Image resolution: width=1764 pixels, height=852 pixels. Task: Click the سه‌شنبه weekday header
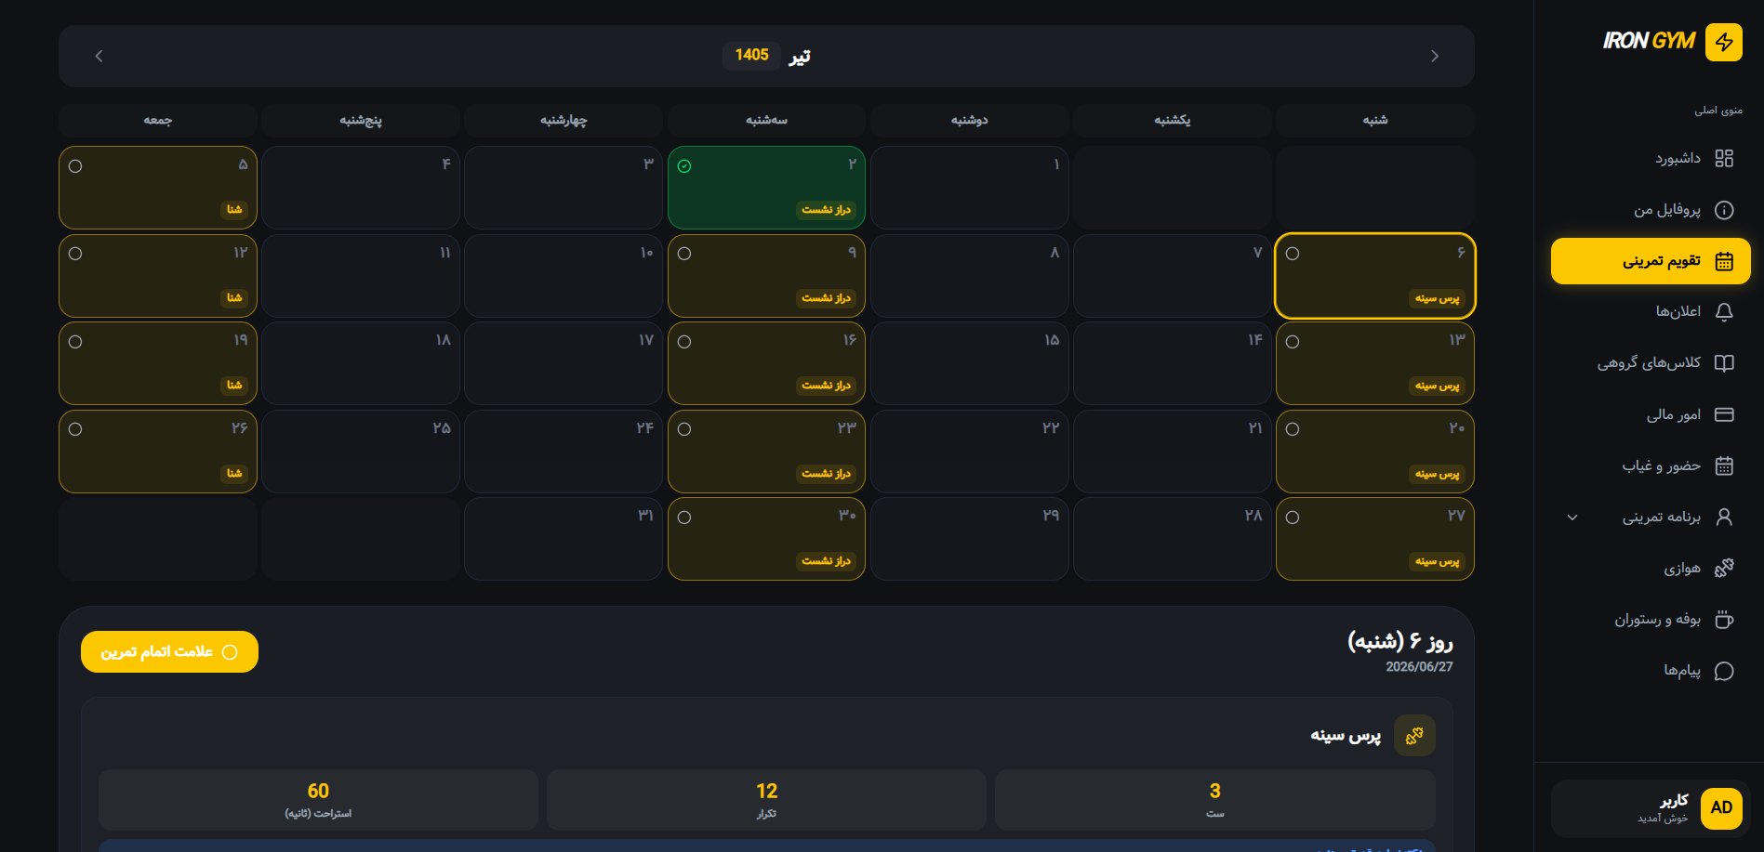pos(766,121)
